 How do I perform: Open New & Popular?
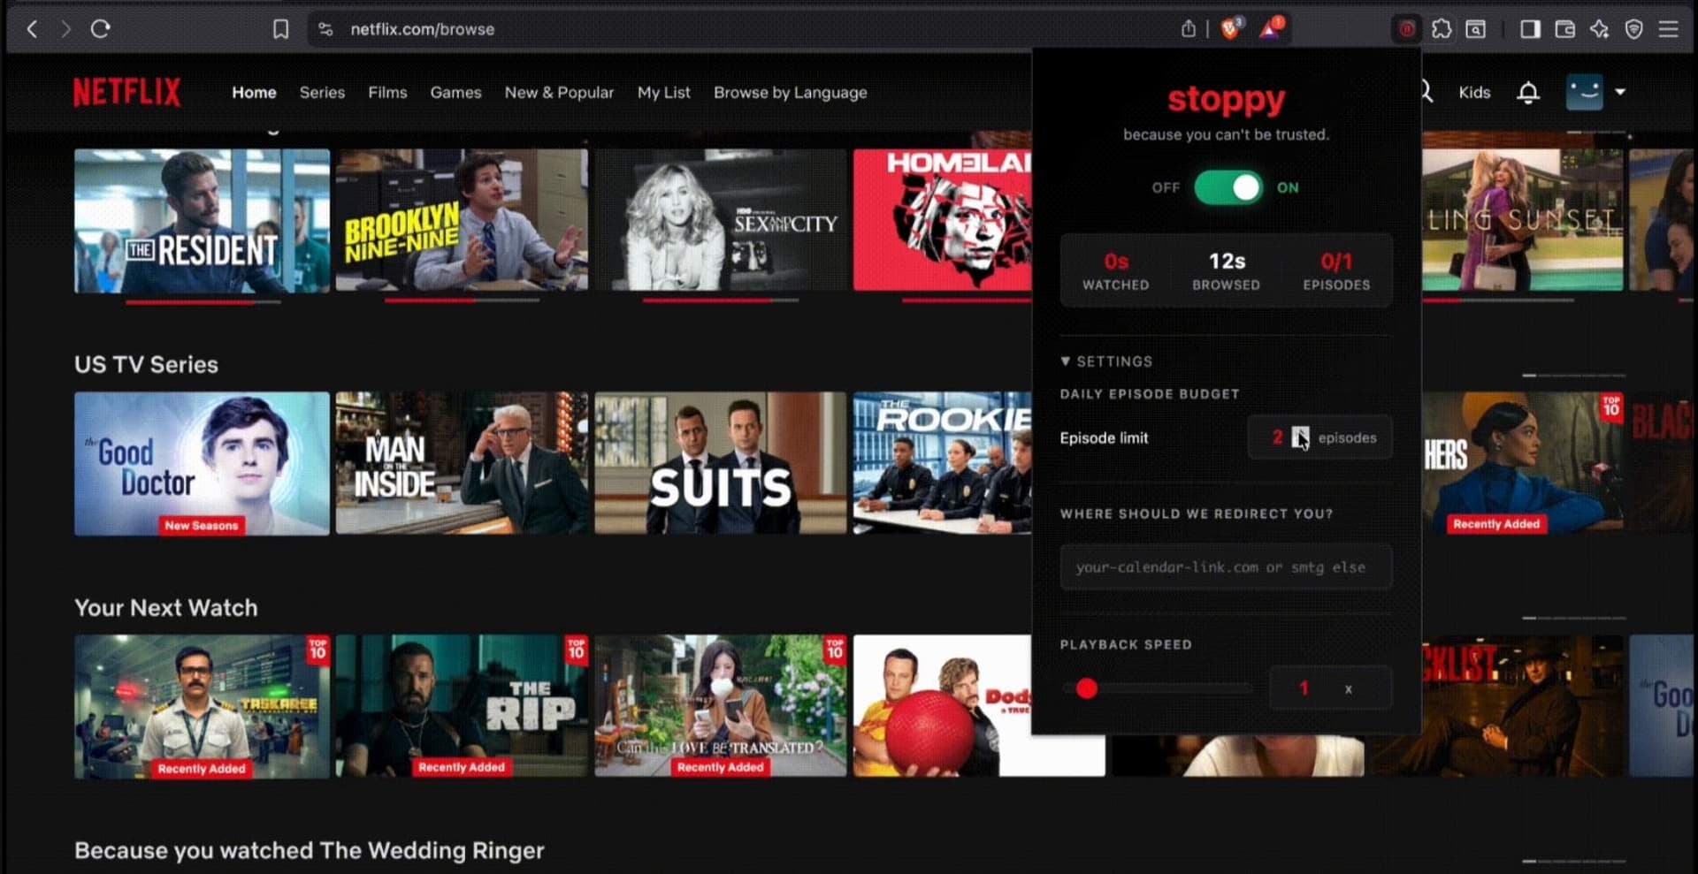[559, 92]
